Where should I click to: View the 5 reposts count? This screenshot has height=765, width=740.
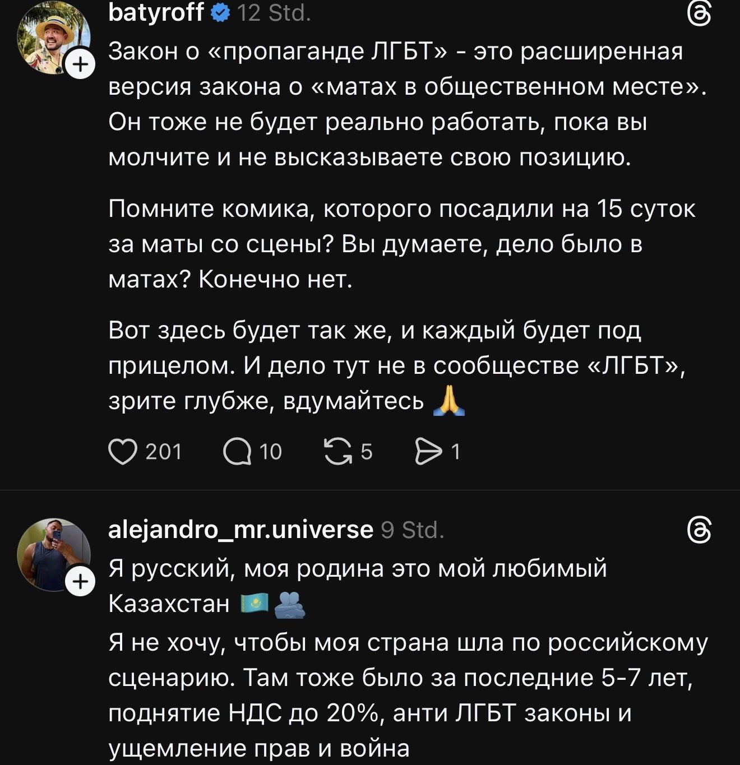[x=366, y=452]
